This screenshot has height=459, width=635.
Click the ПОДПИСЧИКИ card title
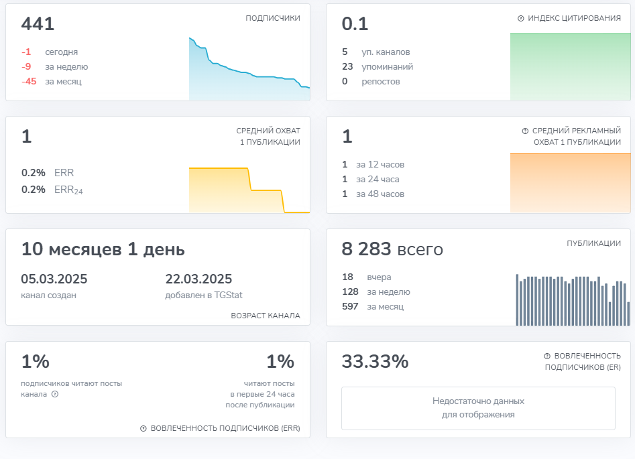tap(272, 19)
